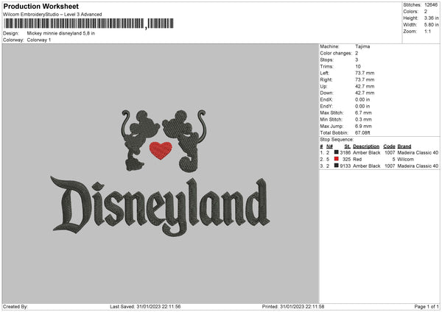
Task: Click the Red color swatch in stop sequence
Action: (337, 159)
